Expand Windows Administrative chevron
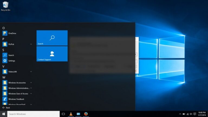Viewport: 208px width, 117px height. click(x=31, y=88)
